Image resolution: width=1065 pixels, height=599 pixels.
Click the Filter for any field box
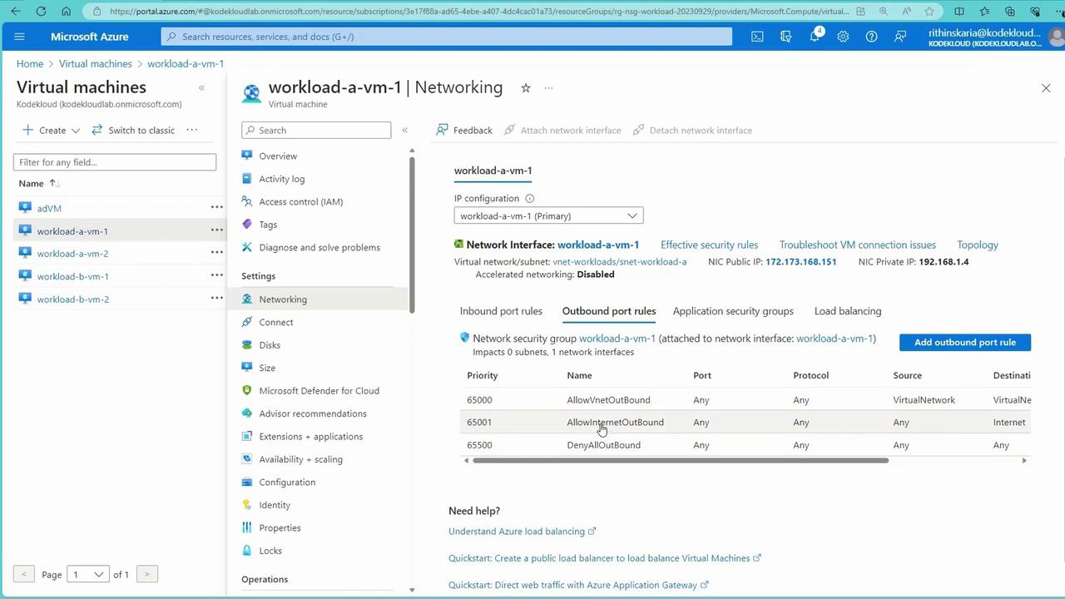point(115,162)
